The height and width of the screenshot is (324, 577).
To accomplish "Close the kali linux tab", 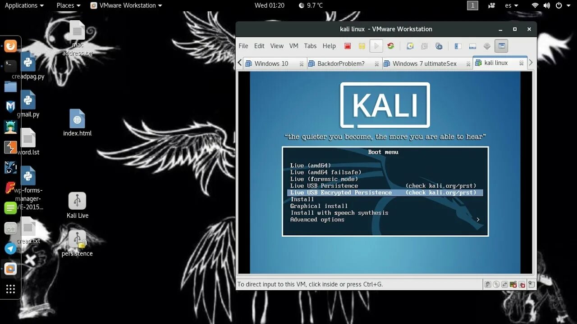I will tap(522, 63).
